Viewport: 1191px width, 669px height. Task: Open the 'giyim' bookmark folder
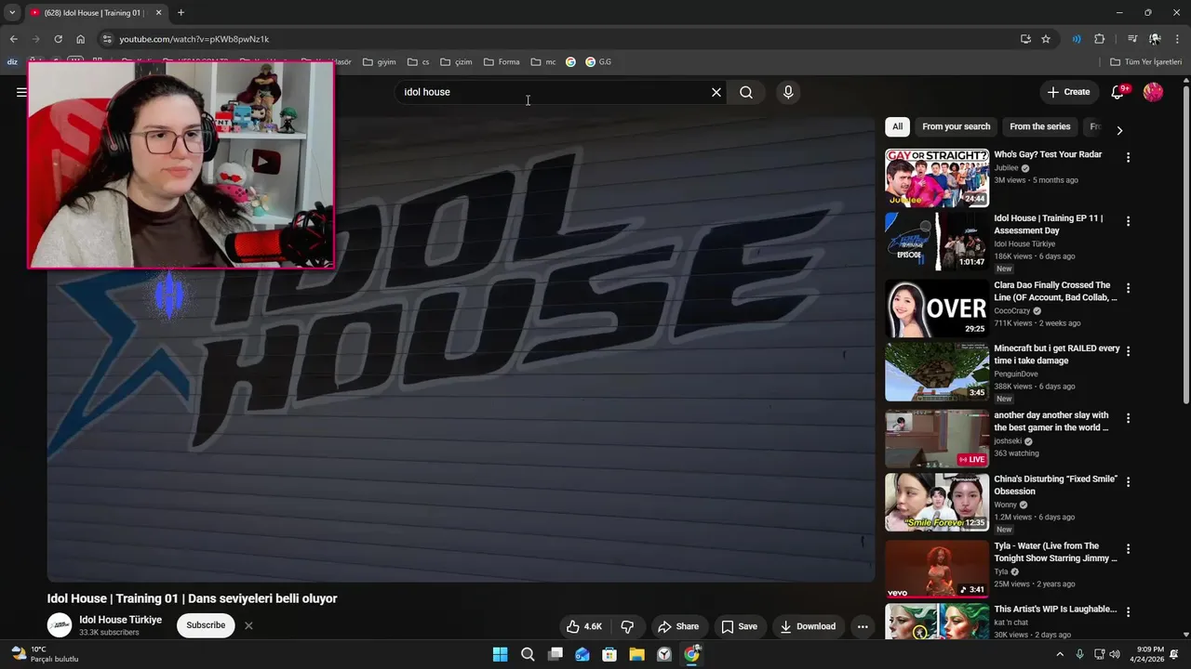pos(380,62)
